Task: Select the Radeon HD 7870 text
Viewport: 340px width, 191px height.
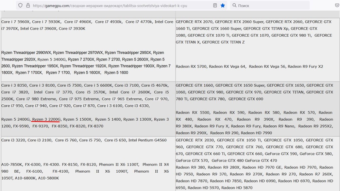Action: 191,181
